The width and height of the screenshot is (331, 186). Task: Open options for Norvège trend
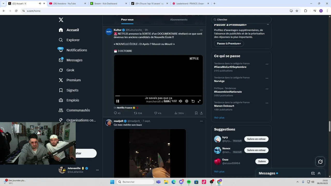point(267,78)
